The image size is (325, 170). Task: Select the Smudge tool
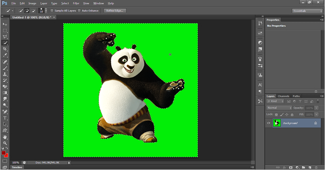point(5,99)
